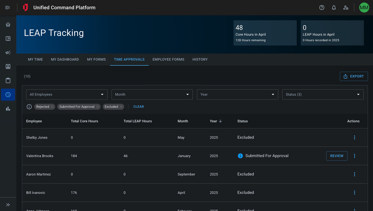Screen dimensions: 373x211
Task: Open the bar chart reports icon
Action: (x=8, y=109)
